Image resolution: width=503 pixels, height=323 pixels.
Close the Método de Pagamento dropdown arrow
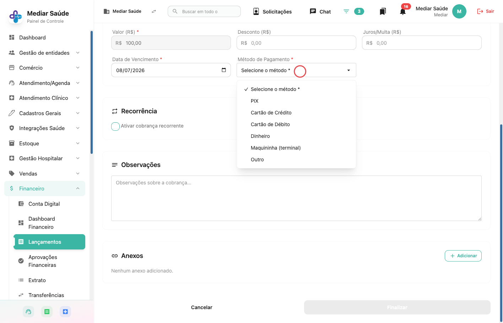point(348,70)
